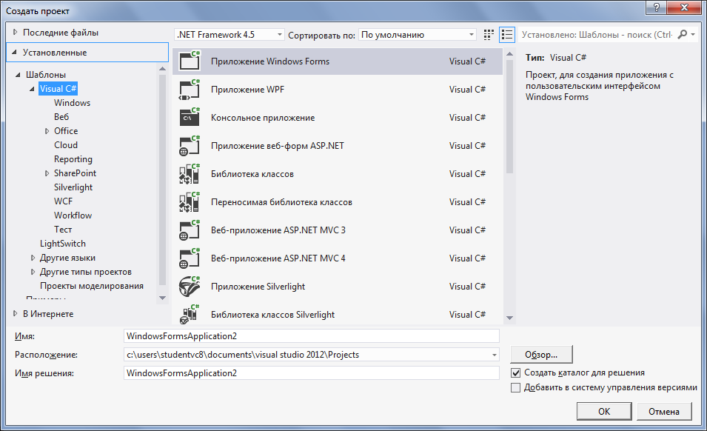The image size is (707, 431).
Task: Select 'Проекты моделирования' in the tree
Action: [92, 286]
